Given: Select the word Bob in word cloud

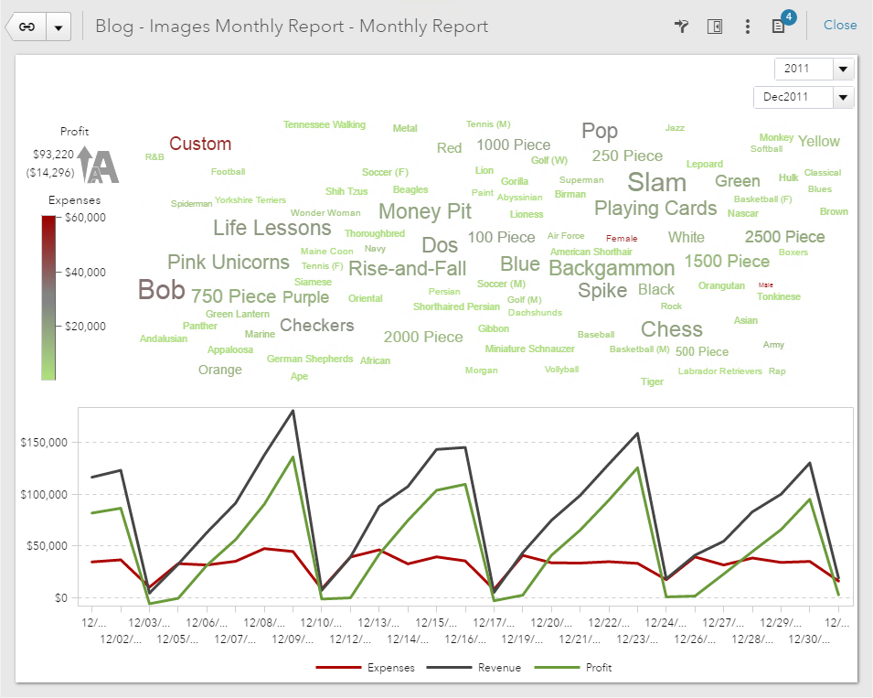Looking at the screenshot, I should pos(161,291).
